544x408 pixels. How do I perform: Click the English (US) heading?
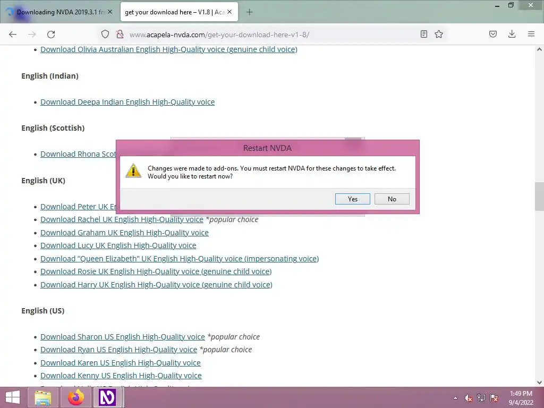43,311
